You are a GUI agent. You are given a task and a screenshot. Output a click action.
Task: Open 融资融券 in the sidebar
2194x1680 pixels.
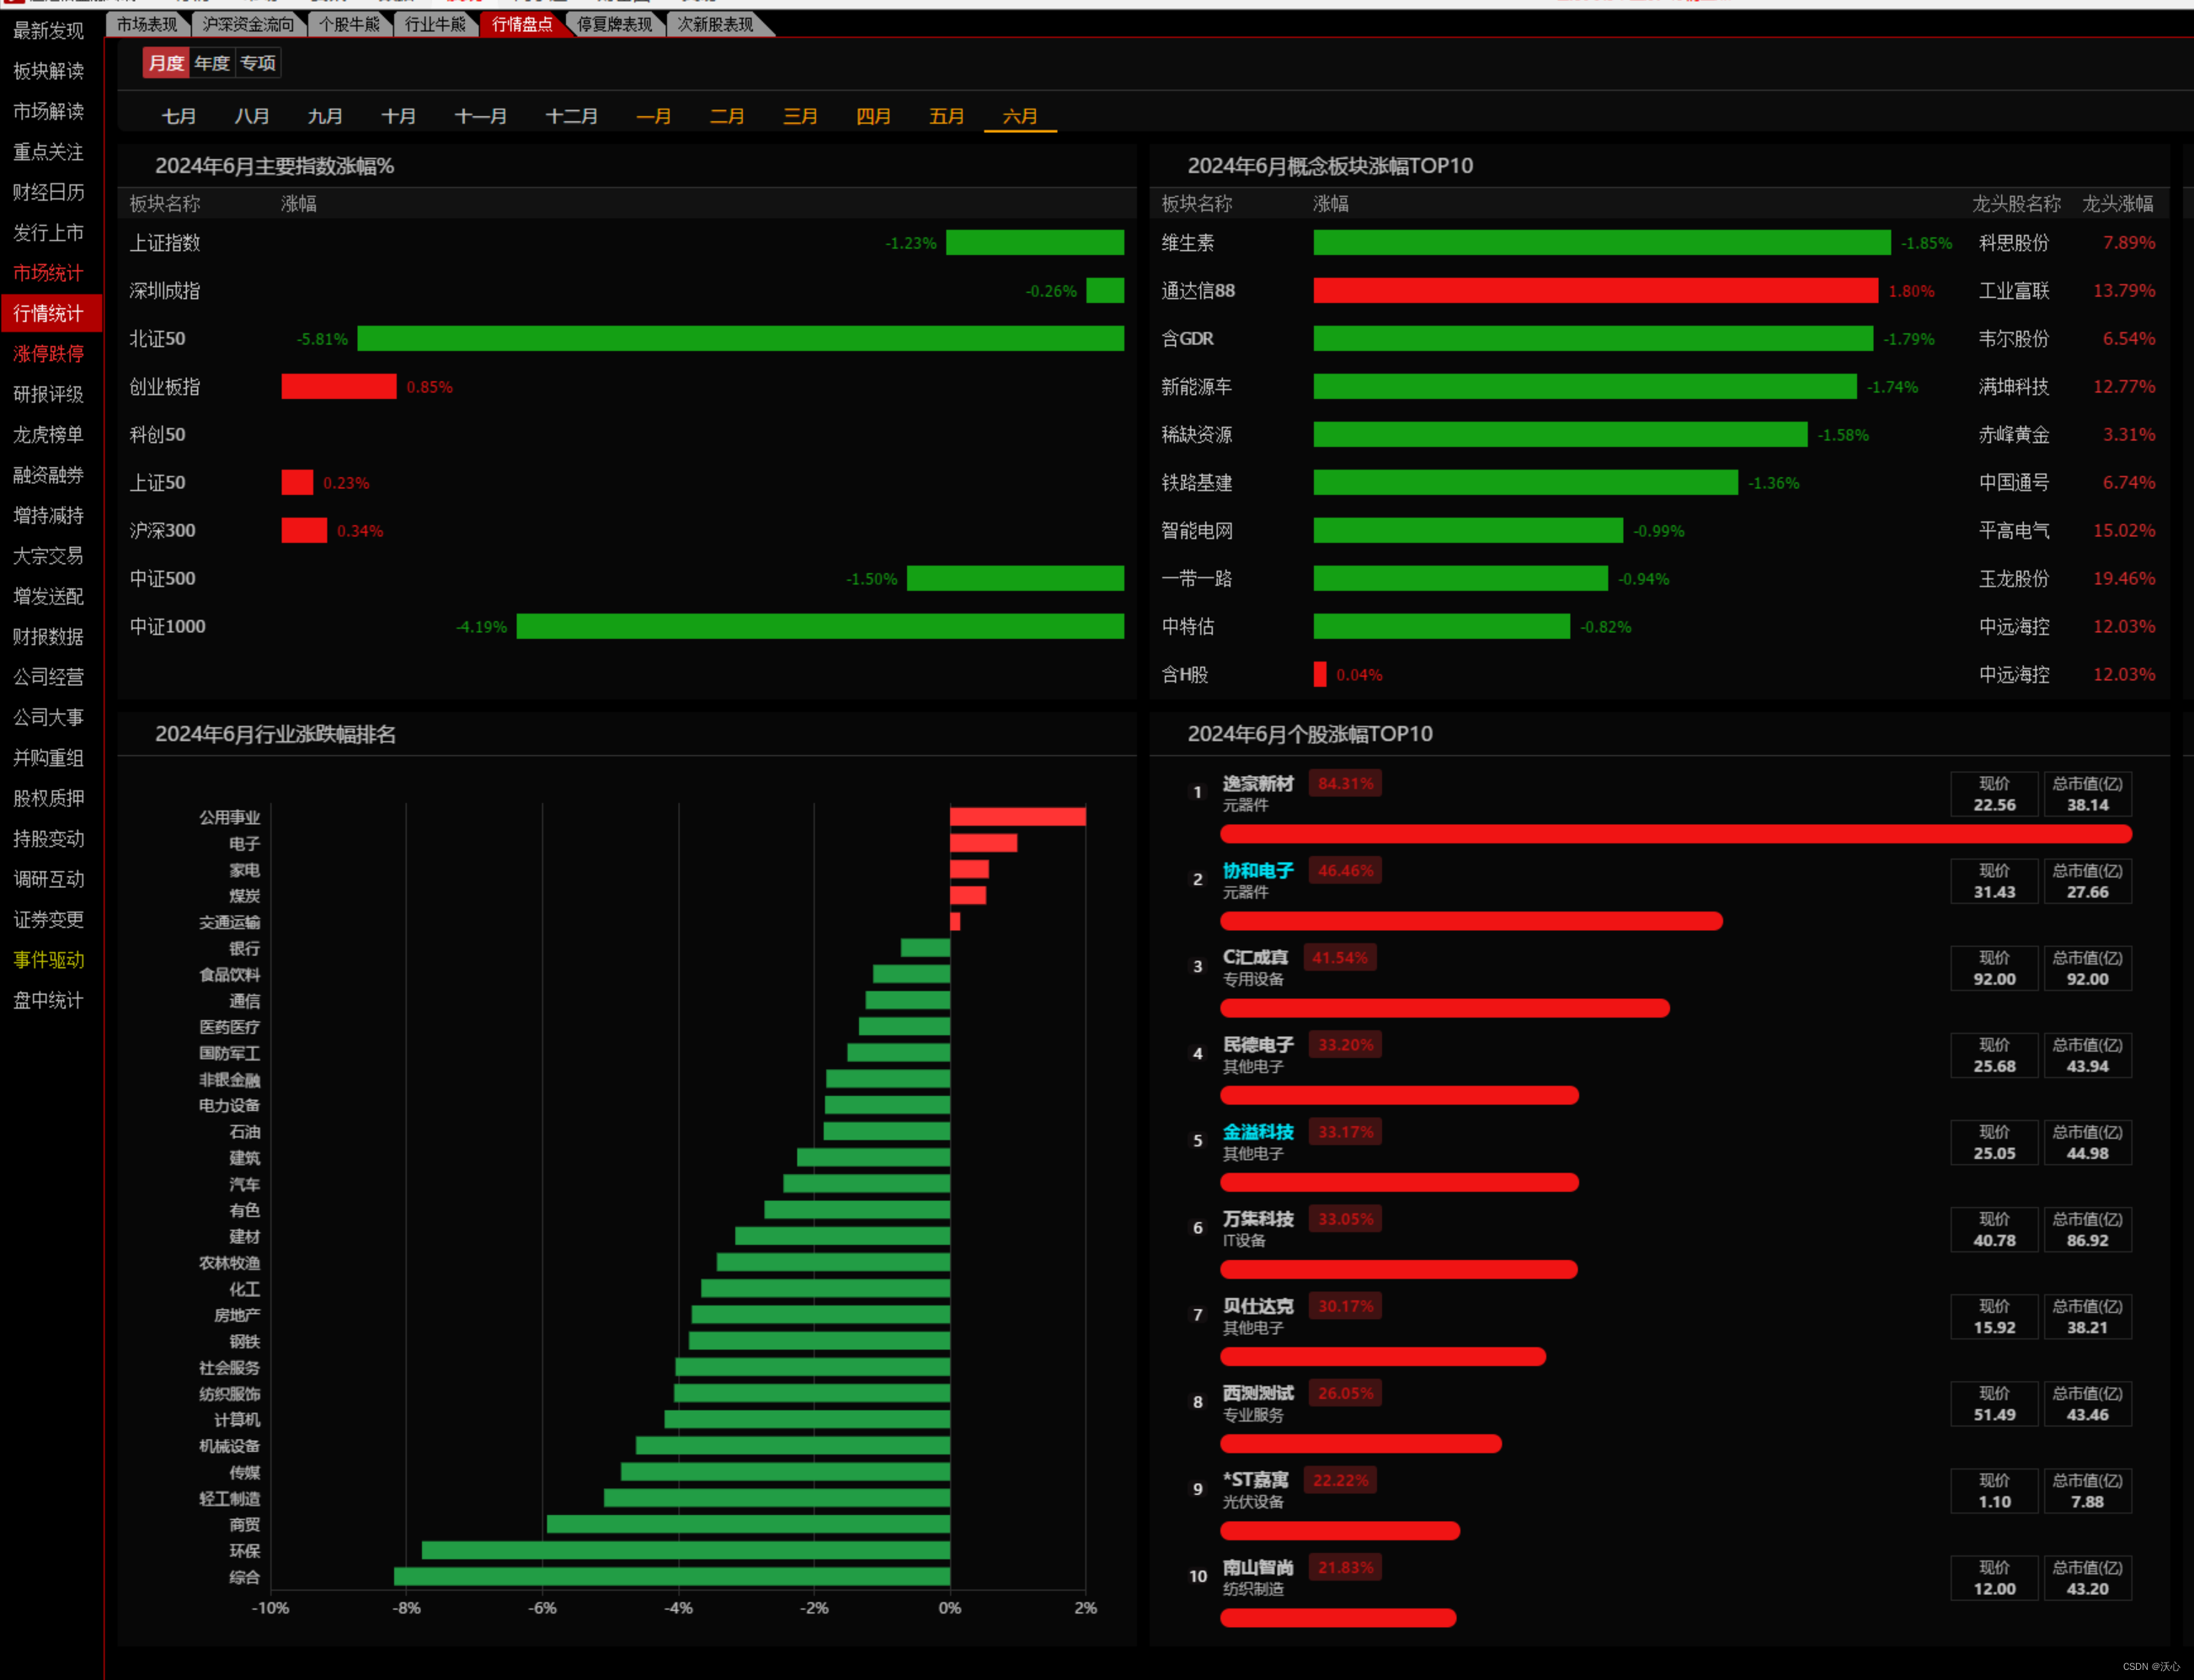[48, 475]
